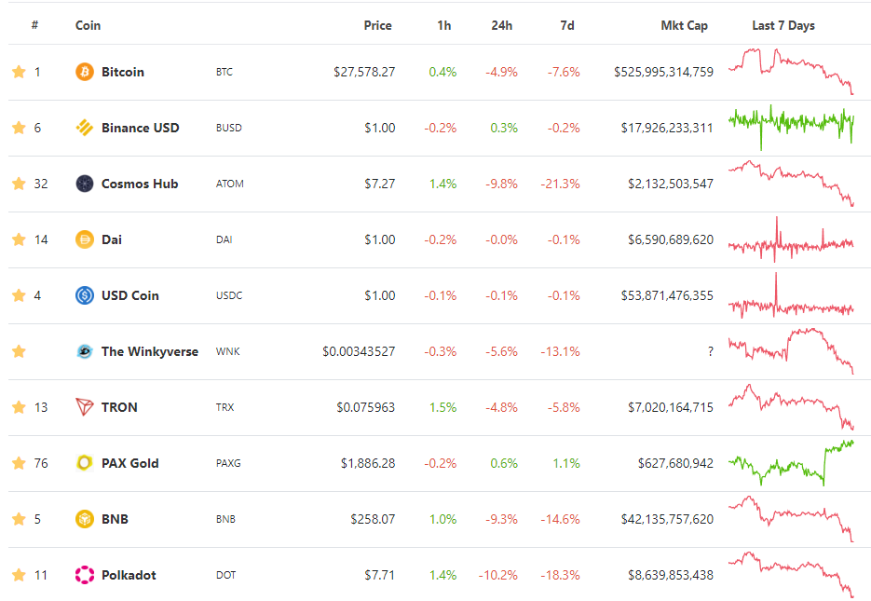Open the Binance USD coin link

141,128
